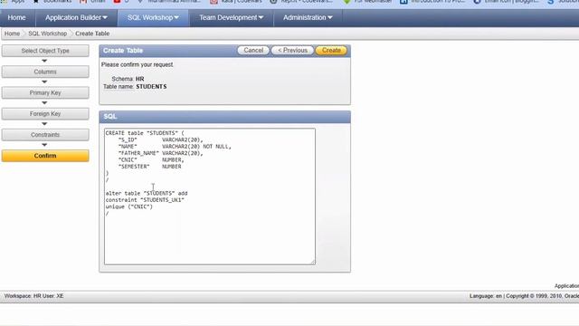The image size is (579, 326).
Task: Open the SQL Workshop menu
Action: [x=153, y=17]
